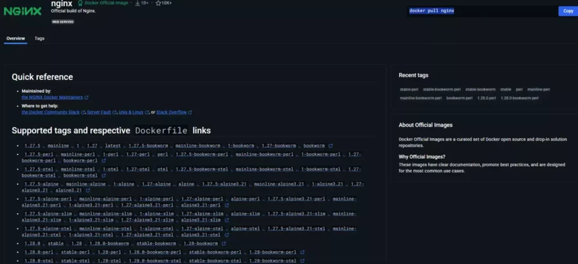Select bookworm-perl in Recent tags
The width and height of the screenshot is (578, 264).
(459, 98)
